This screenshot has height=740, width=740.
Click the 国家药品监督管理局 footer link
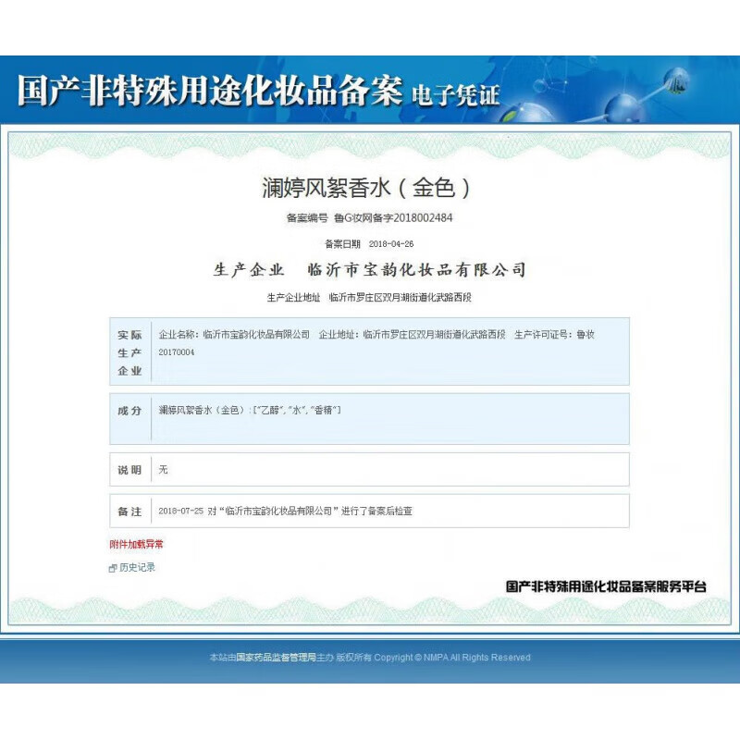[276, 658]
